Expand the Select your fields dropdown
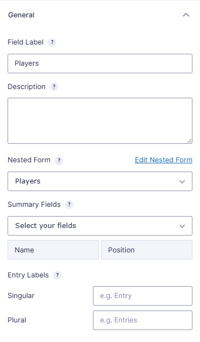The height and width of the screenshot is (342, 200). 100,226
